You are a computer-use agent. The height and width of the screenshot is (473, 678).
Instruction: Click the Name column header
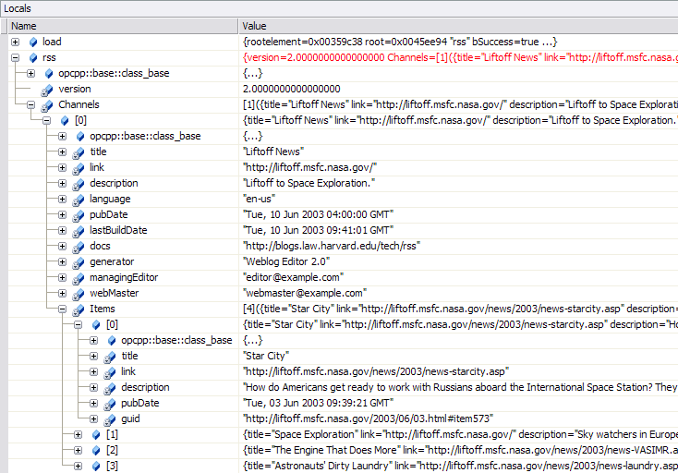tap(120, 26)
